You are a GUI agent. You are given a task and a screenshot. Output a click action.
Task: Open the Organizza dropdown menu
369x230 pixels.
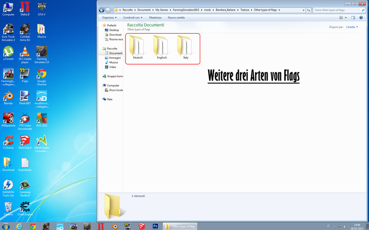point(109,18)
